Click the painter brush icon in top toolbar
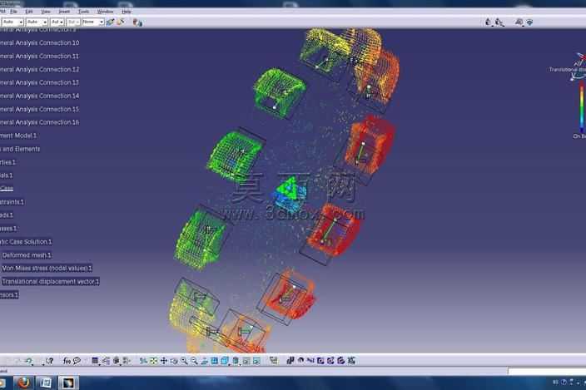The image size is (586, 390). [110, 22]
